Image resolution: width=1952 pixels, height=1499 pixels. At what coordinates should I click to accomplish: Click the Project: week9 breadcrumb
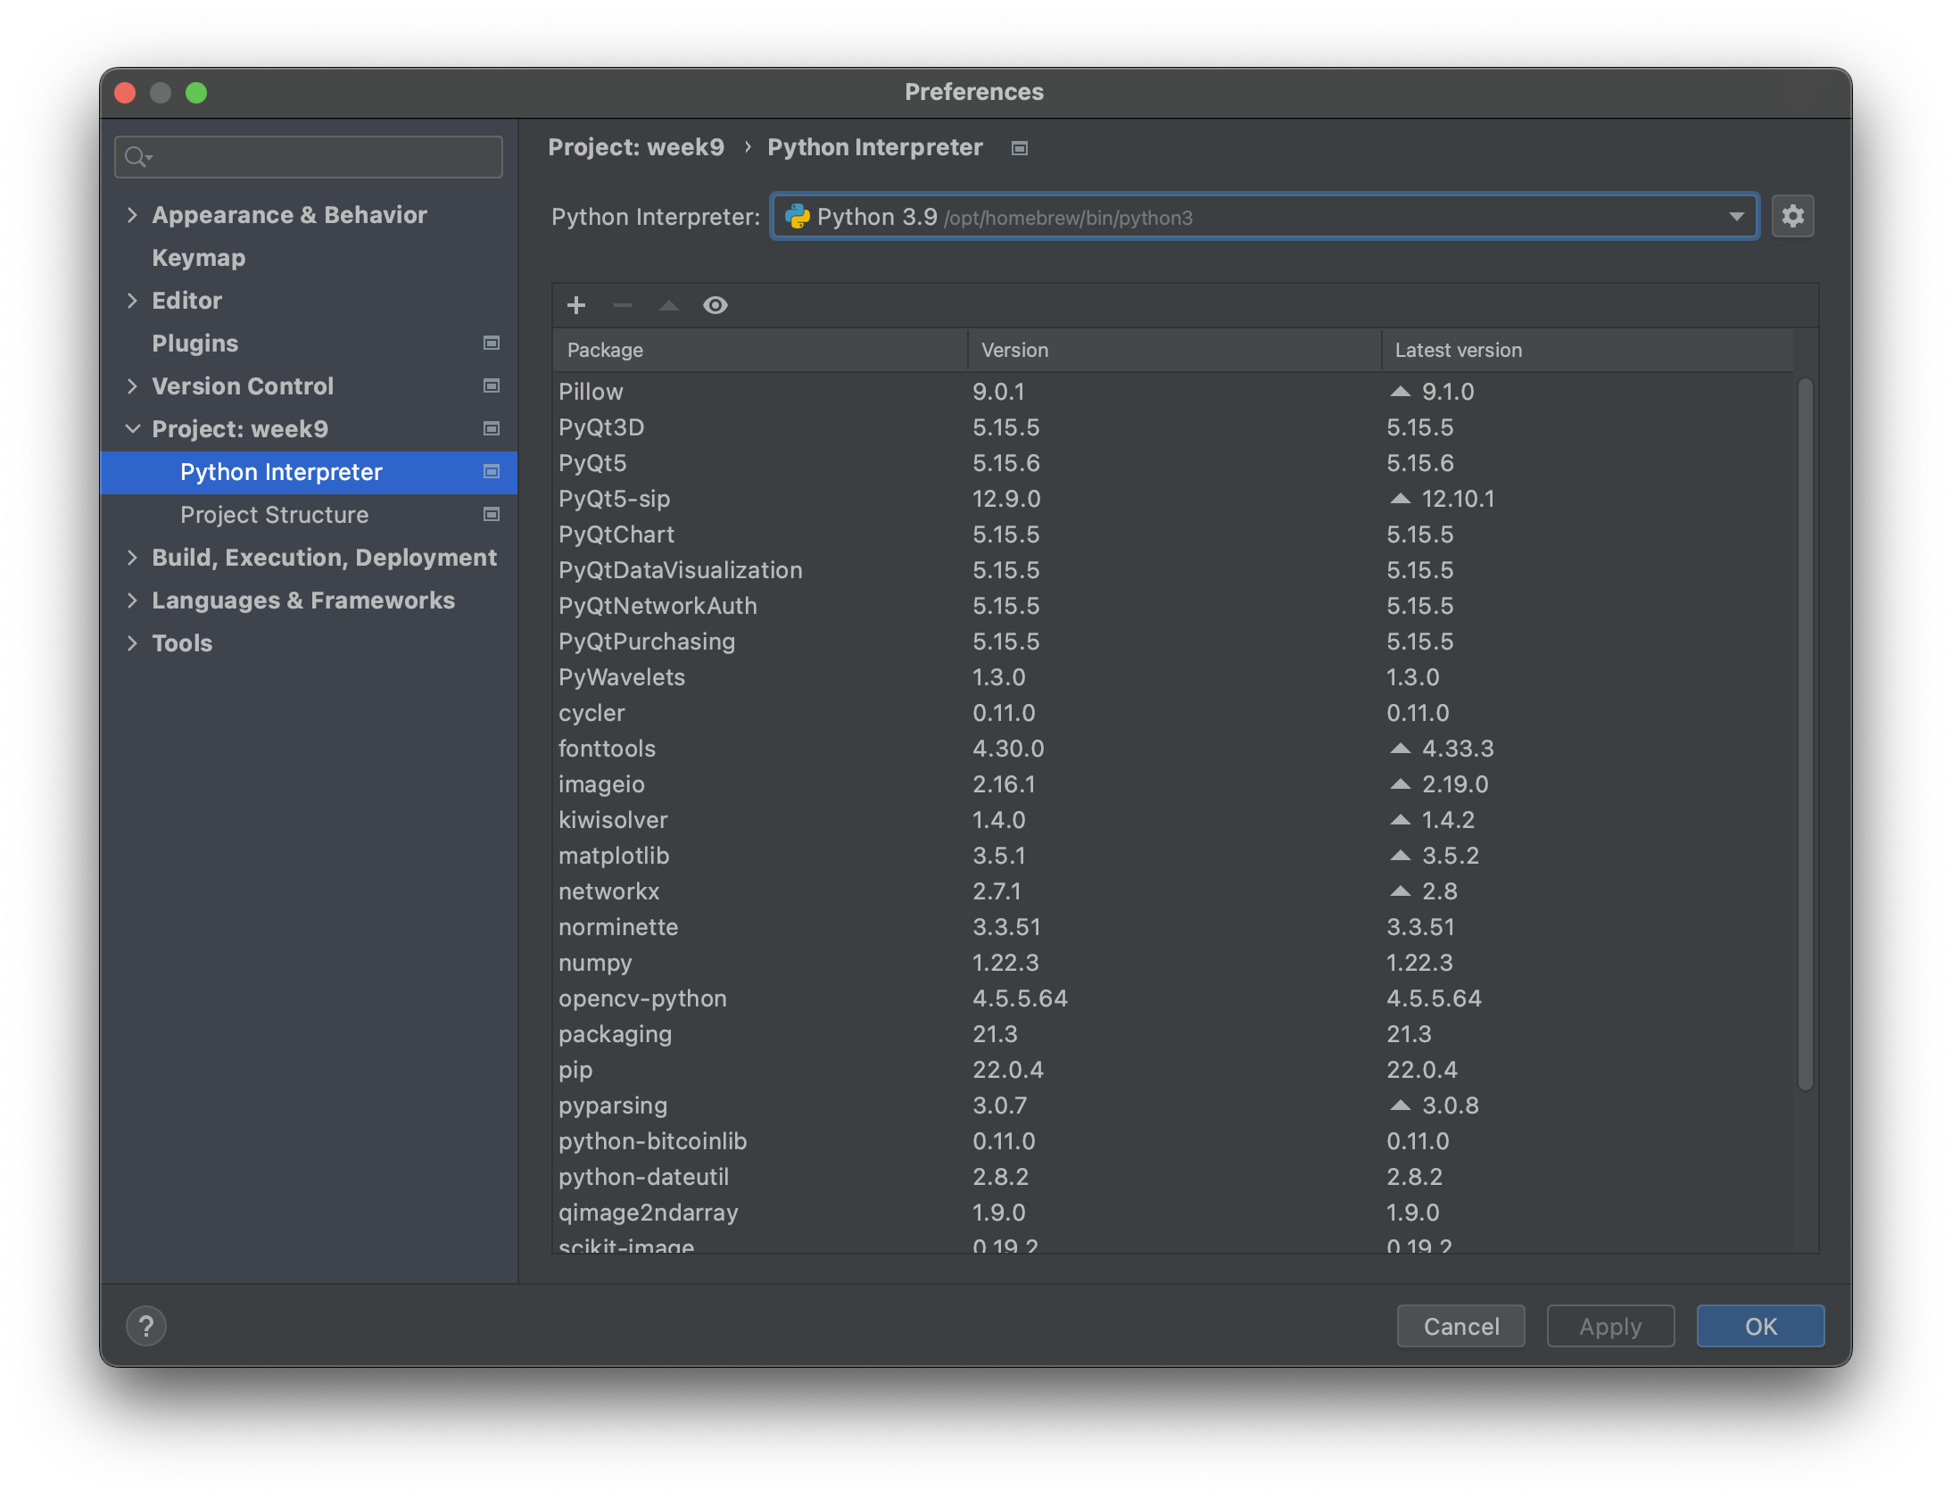[636, 147]
